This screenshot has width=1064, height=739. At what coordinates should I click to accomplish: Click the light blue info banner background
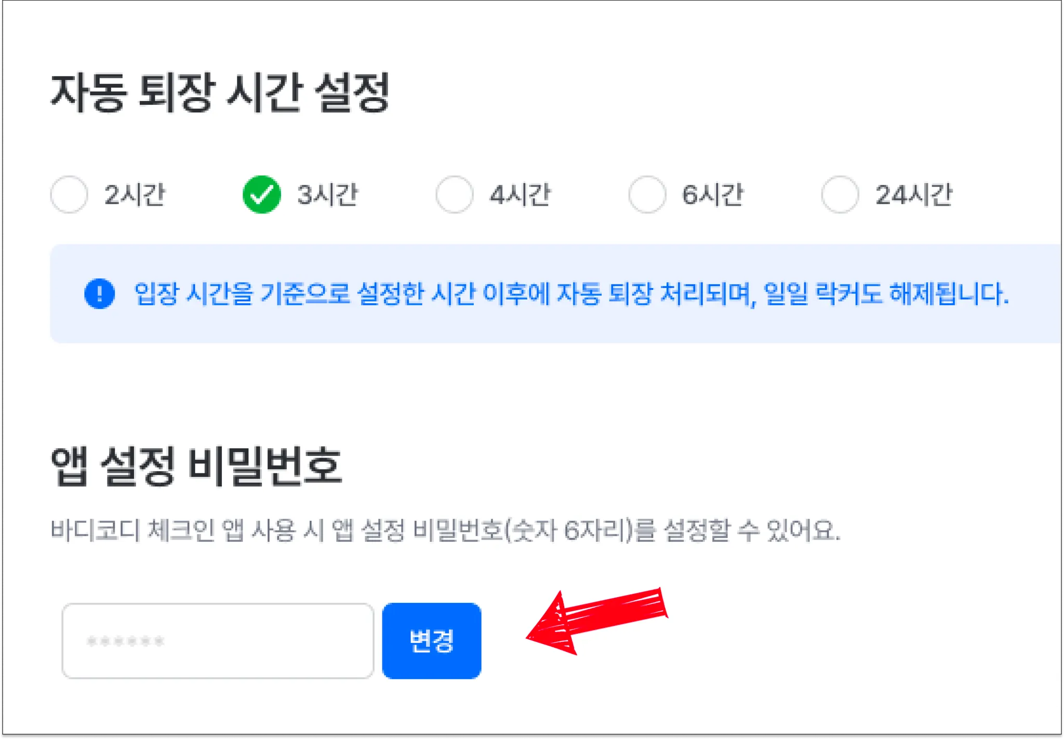[556, 293]
